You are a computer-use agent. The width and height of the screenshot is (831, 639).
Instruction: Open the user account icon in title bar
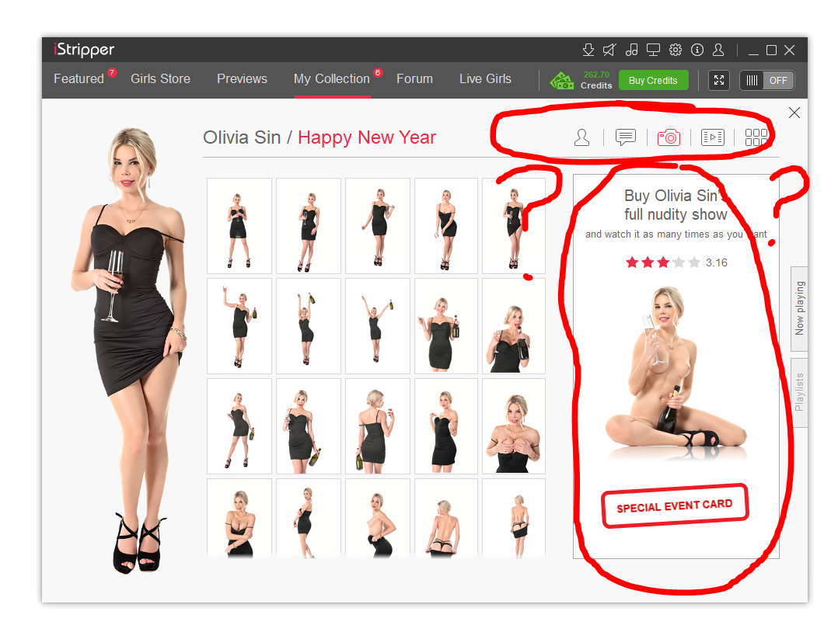click(718, 50)
